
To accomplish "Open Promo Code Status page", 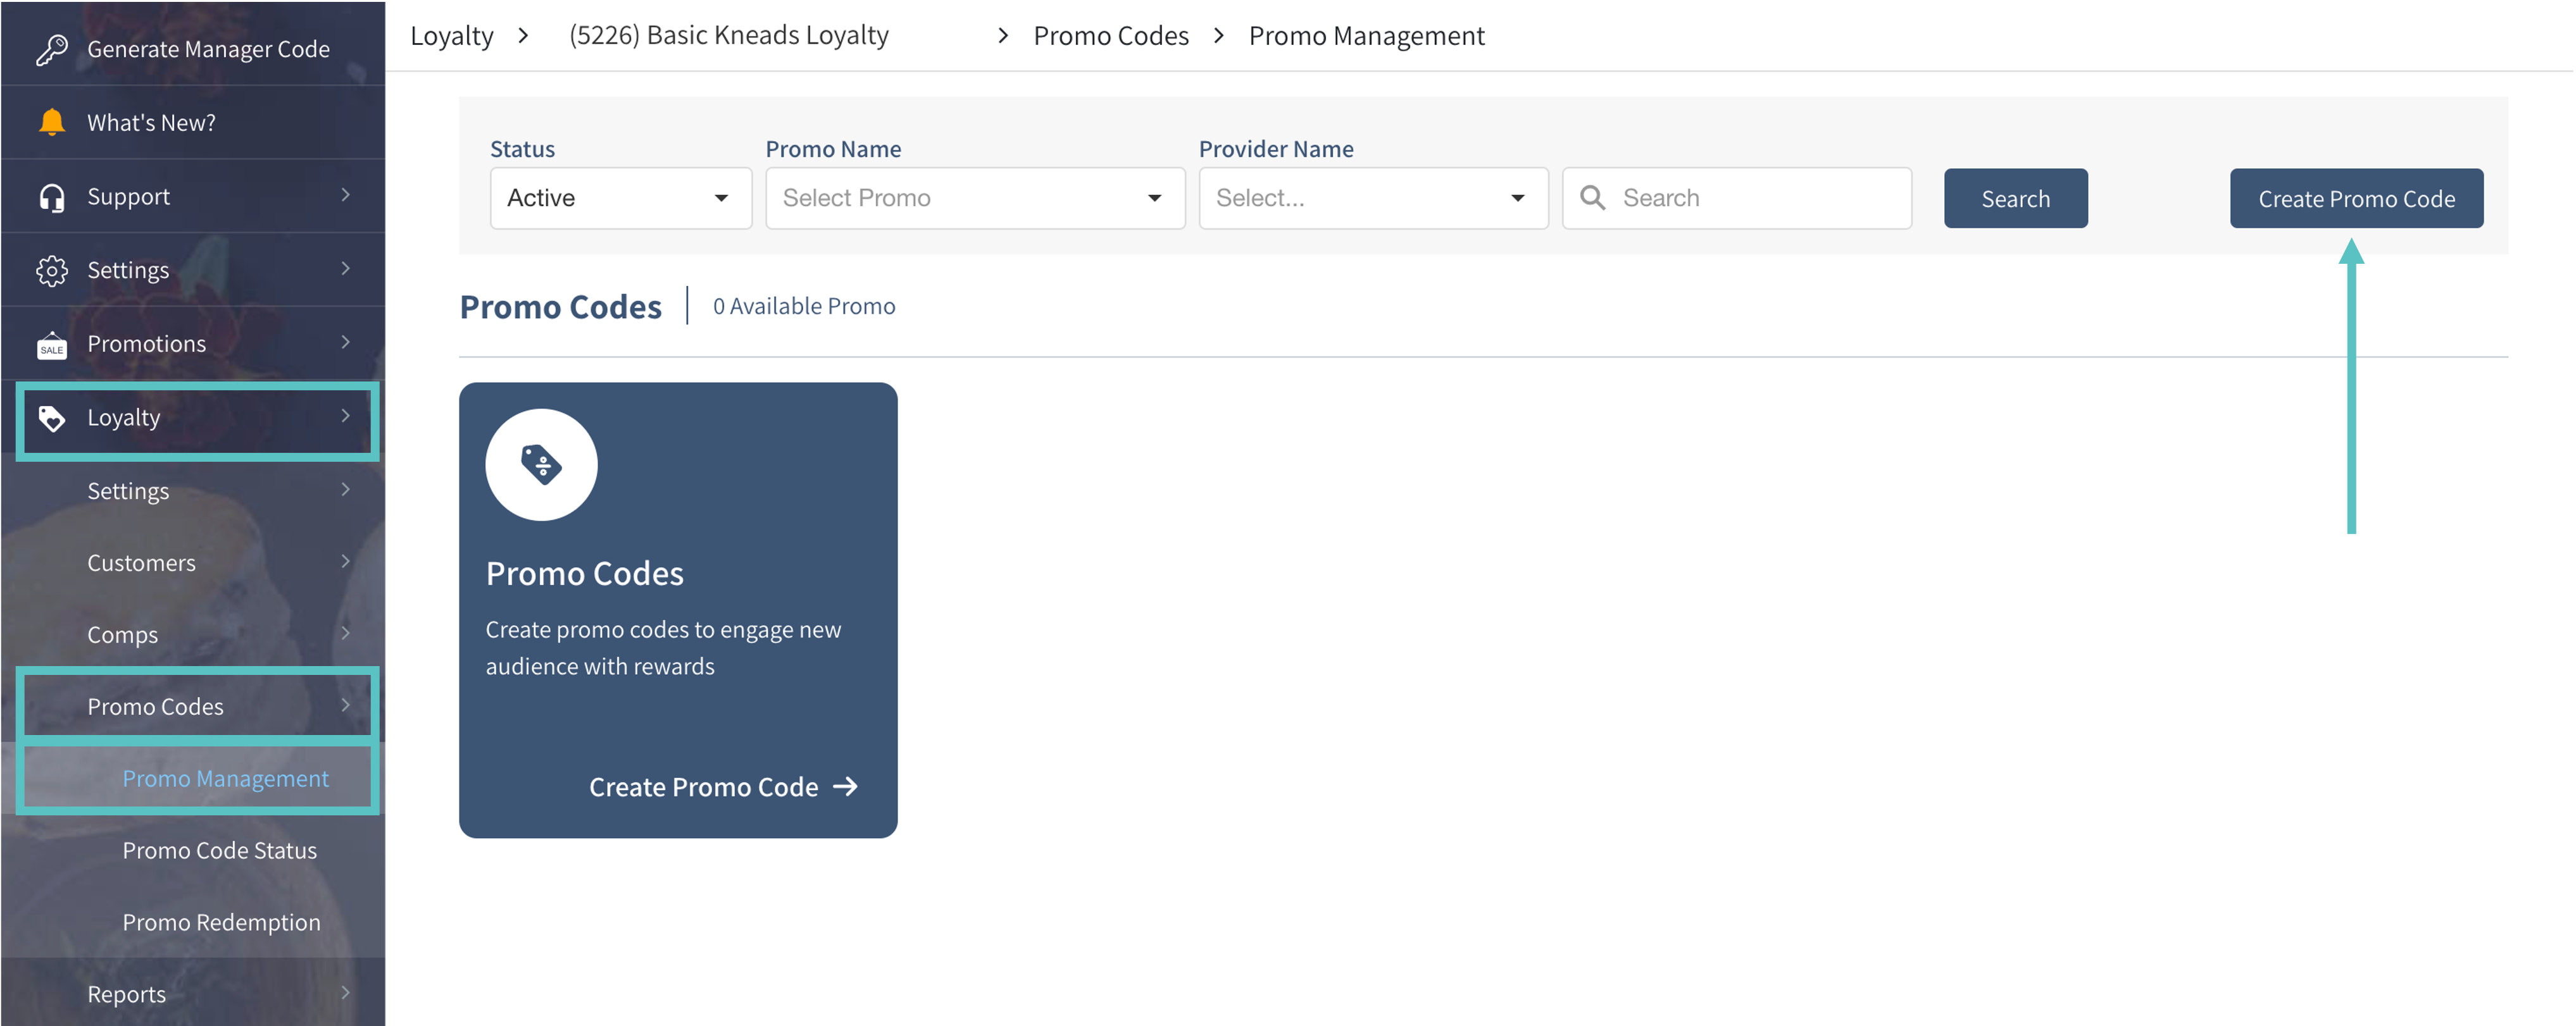I will [x=219, y=850].
